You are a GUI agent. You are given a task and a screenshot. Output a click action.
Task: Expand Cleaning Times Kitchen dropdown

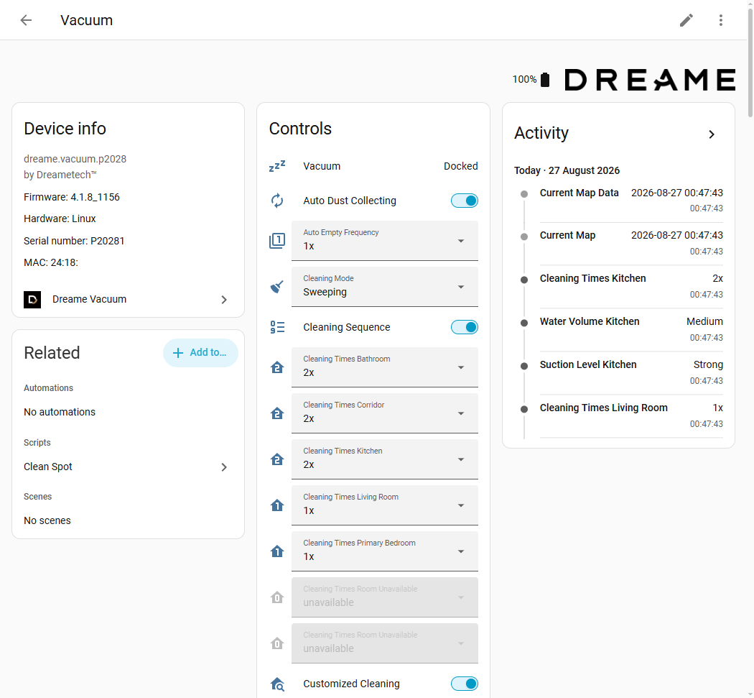tap(385, 459)
